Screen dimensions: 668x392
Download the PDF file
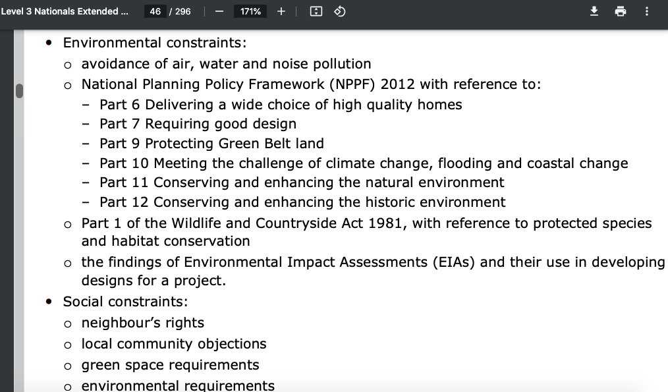[x=594, y=11]
